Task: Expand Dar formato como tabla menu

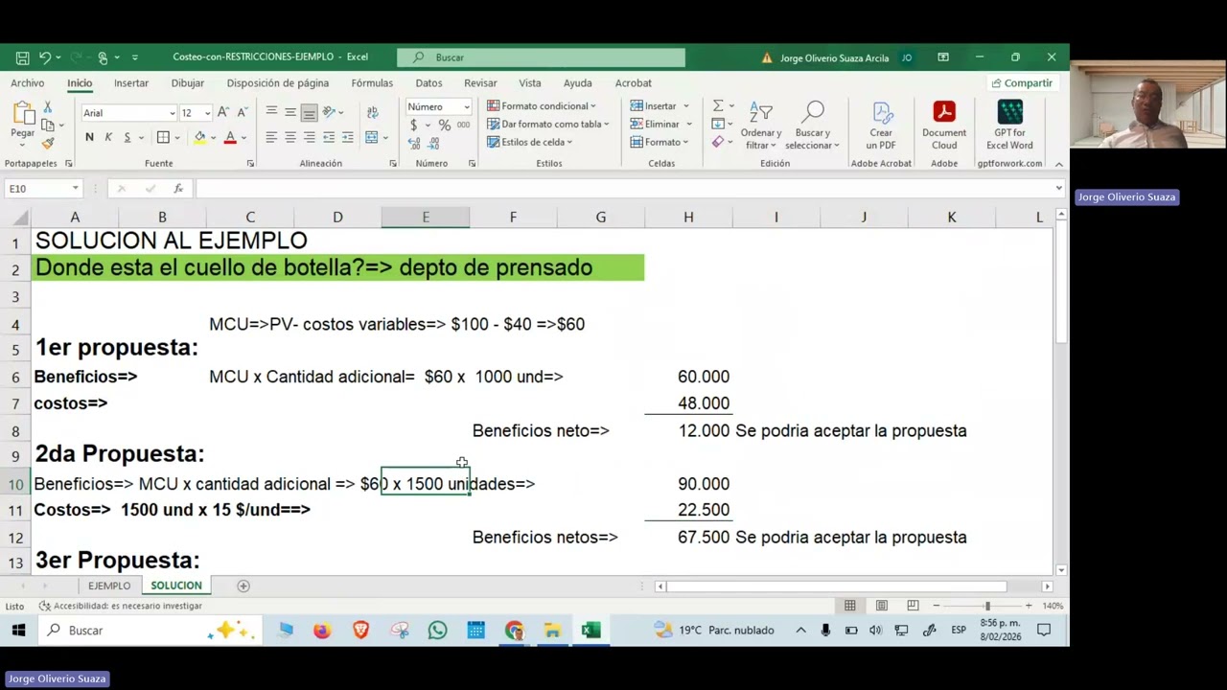Action: 548,124
